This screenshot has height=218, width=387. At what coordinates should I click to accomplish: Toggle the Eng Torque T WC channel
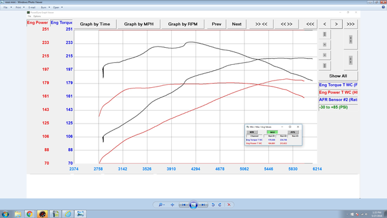338,85
